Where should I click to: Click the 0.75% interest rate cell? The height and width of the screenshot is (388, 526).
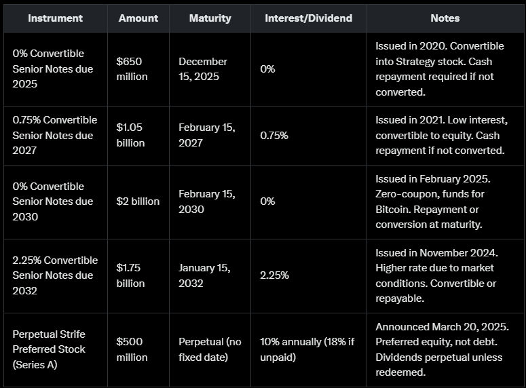[274, 135]
